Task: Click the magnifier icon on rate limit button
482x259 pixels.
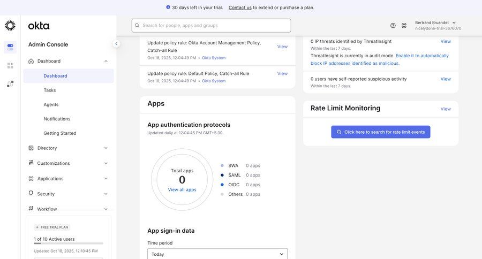Action: click(339, 132)
